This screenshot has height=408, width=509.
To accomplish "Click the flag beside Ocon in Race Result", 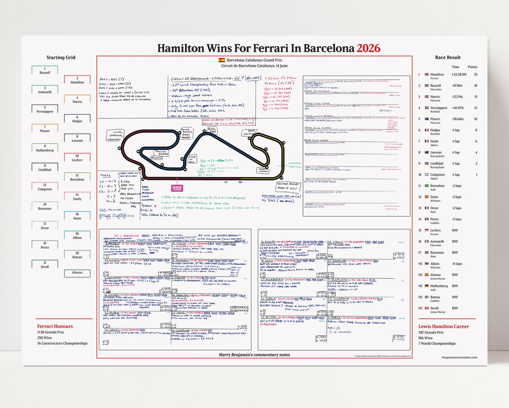I will pyautogui.click(x=427, y=208).
